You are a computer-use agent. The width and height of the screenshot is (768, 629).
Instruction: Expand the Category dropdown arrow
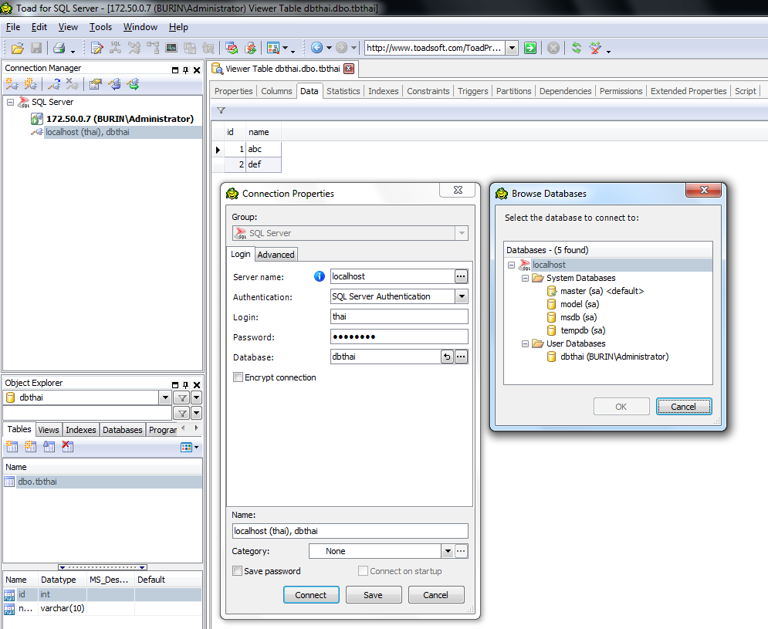[x=447, y=551]
